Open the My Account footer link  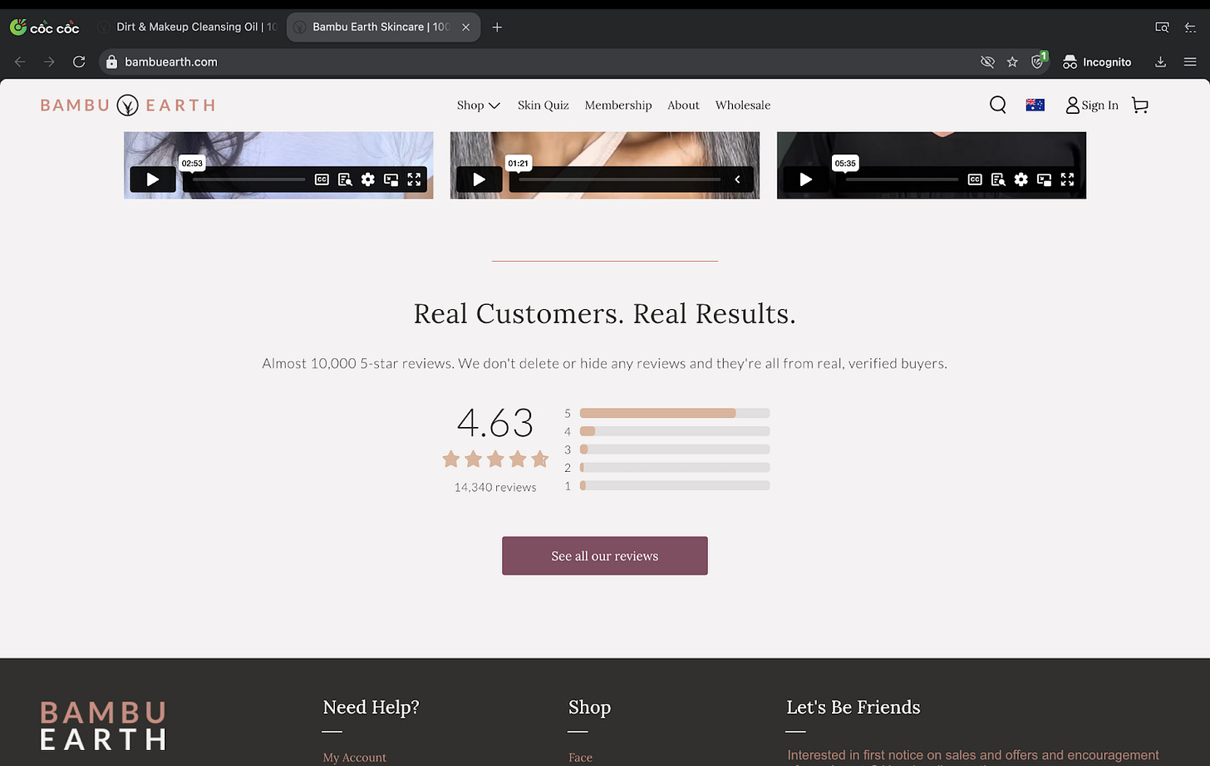(355, 757)
